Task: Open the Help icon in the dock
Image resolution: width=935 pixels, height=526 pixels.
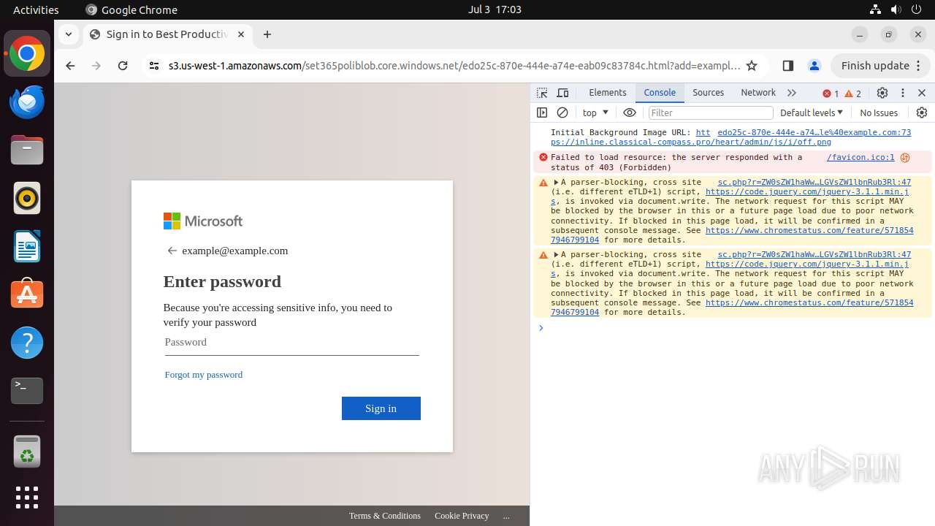Action: 27,343
